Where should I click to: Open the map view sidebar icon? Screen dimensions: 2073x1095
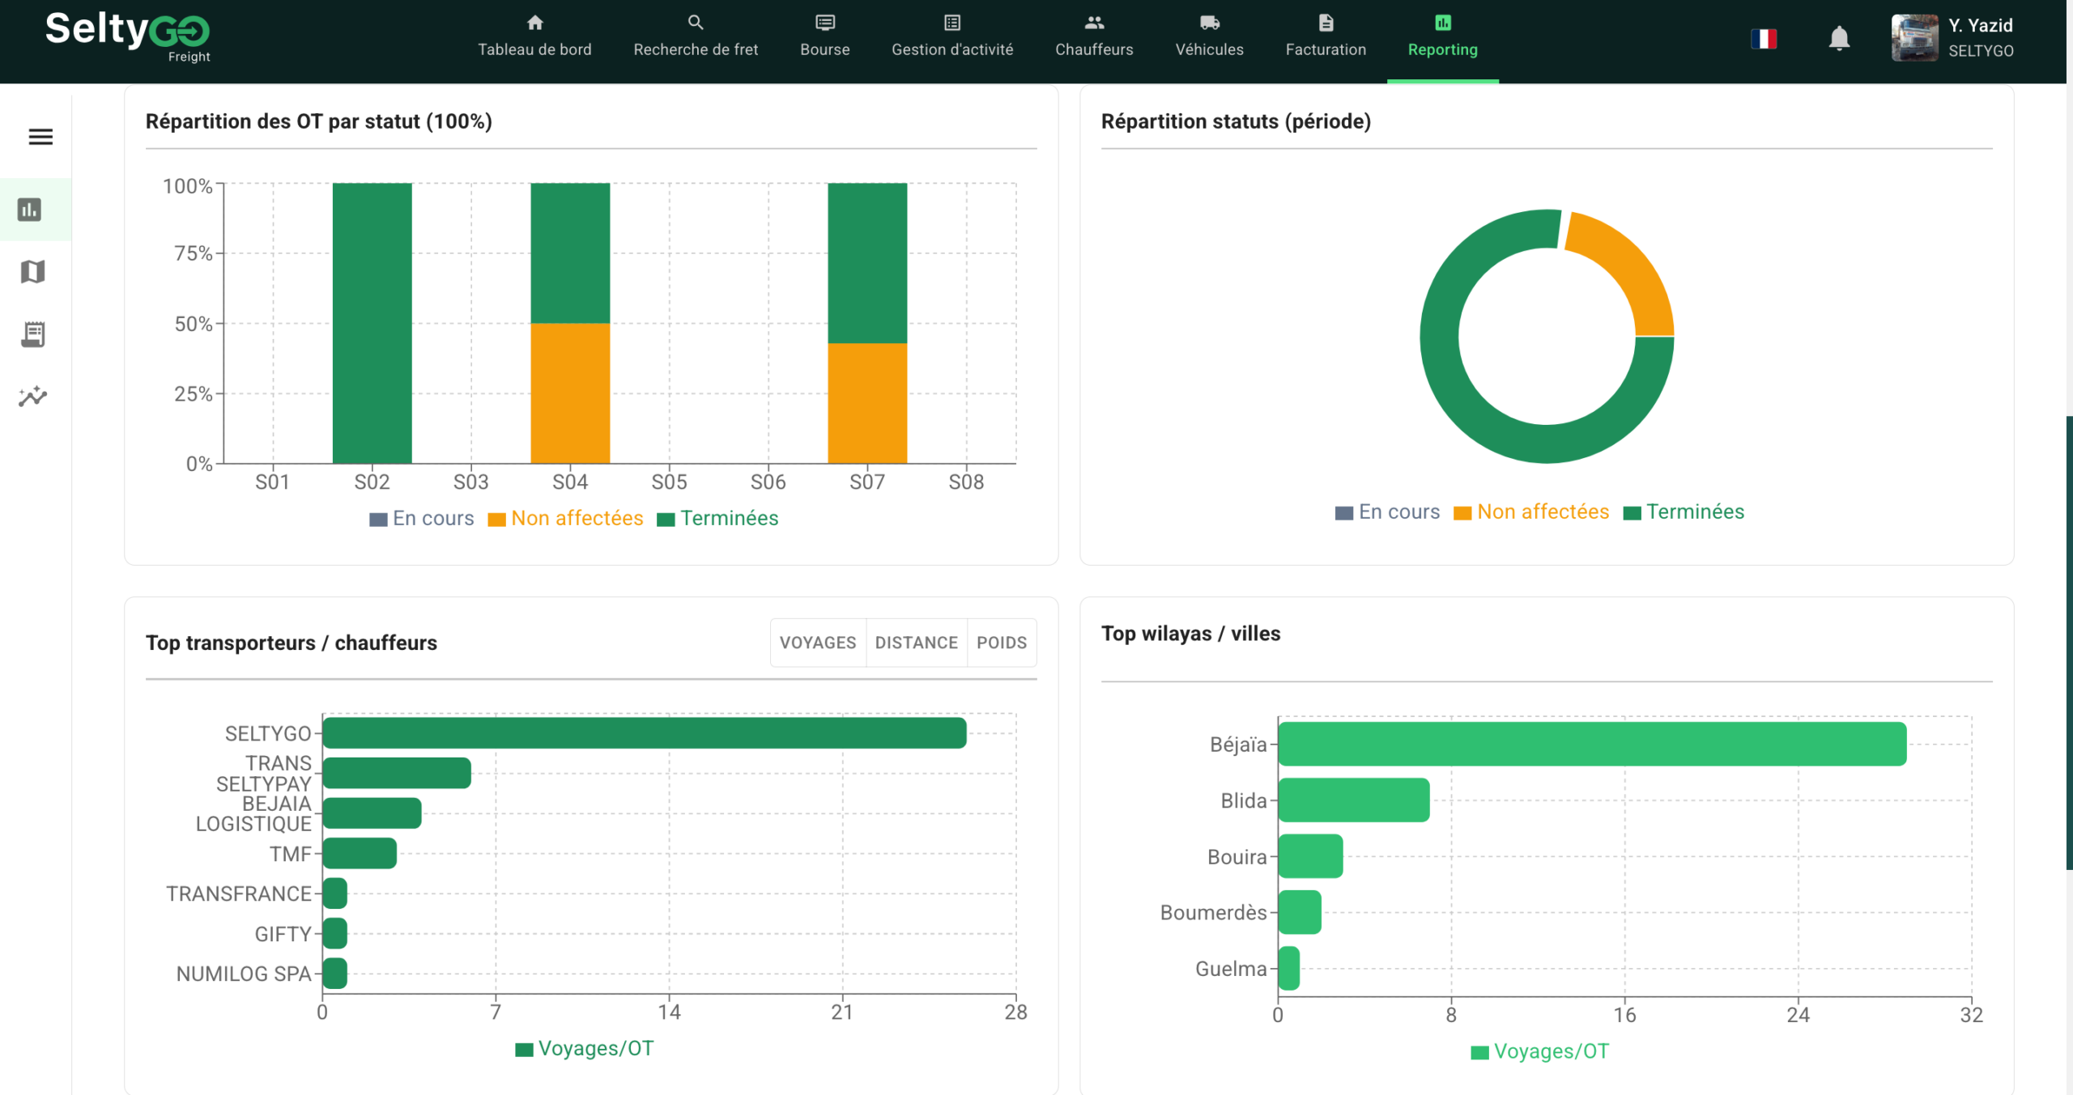pos(32,272)
